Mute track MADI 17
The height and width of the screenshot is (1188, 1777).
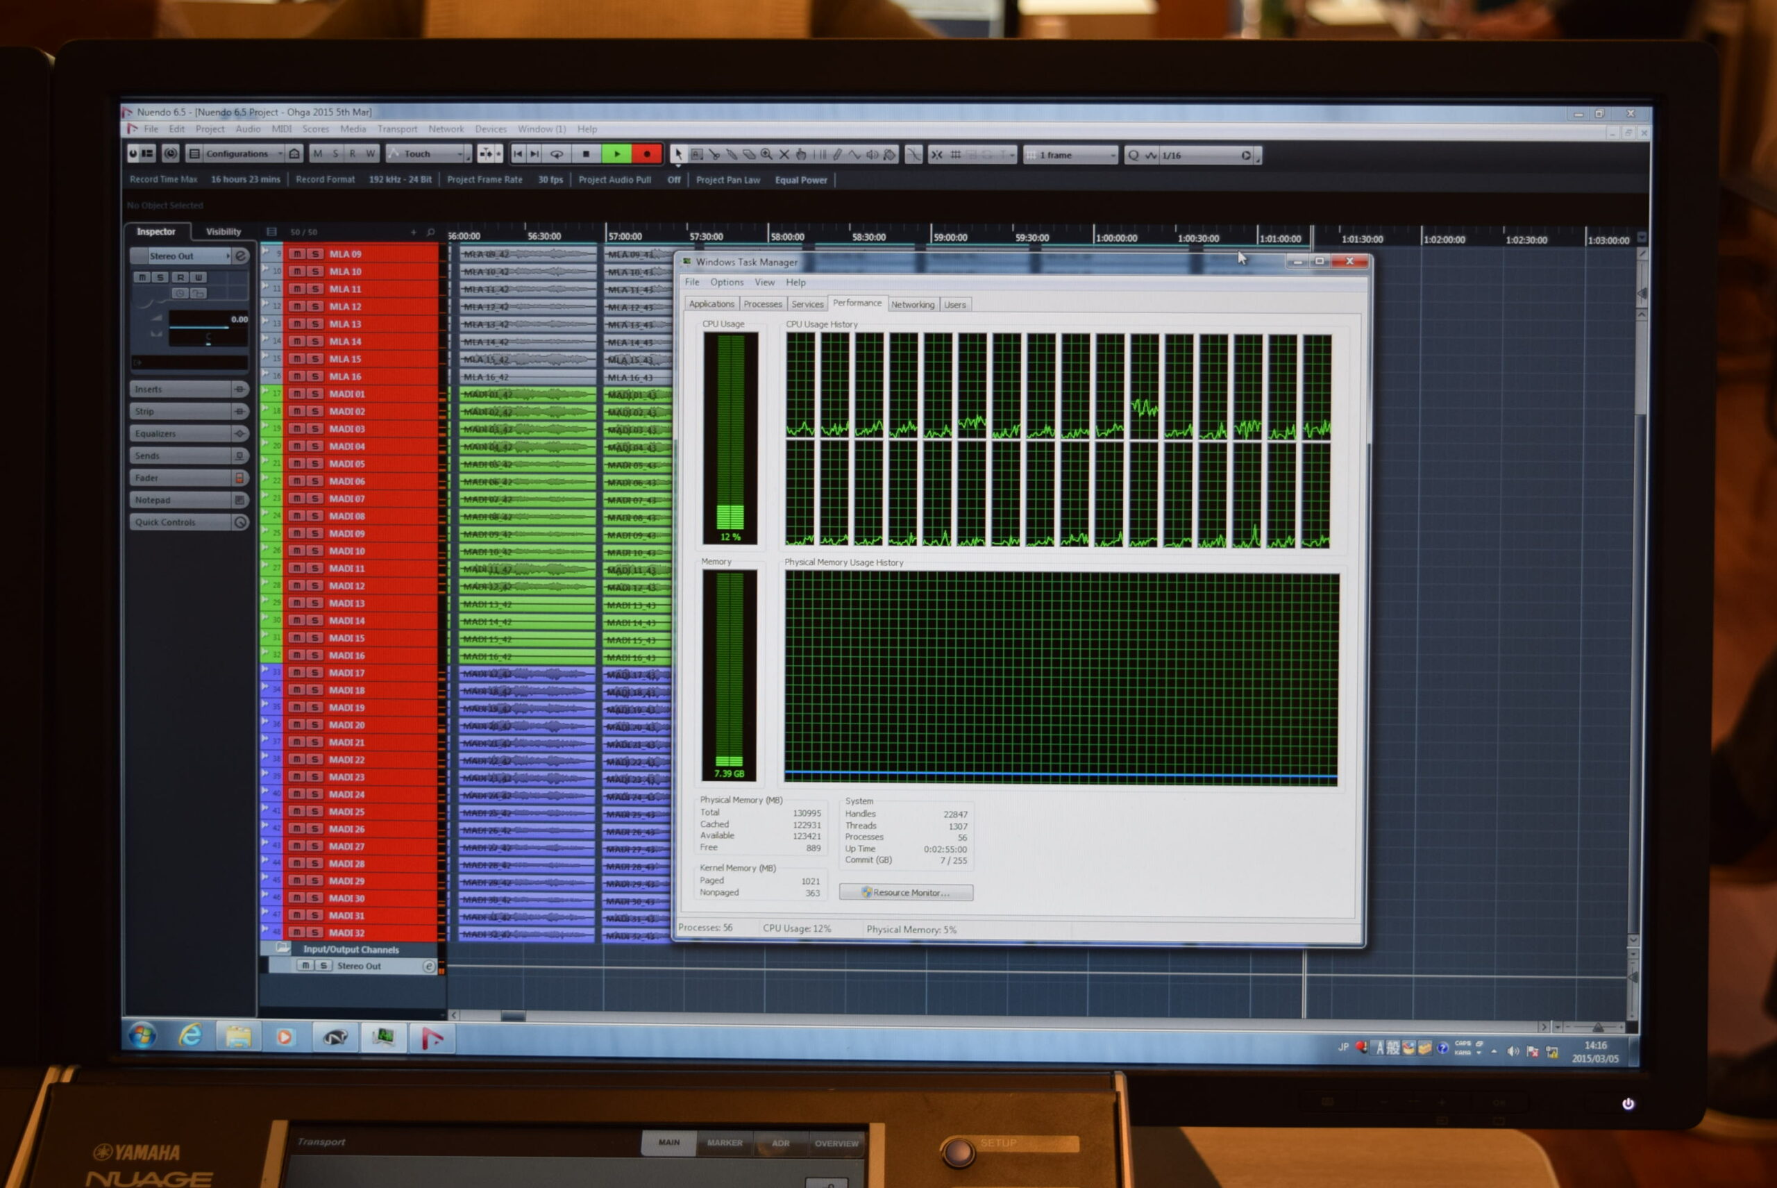(297, 672)
